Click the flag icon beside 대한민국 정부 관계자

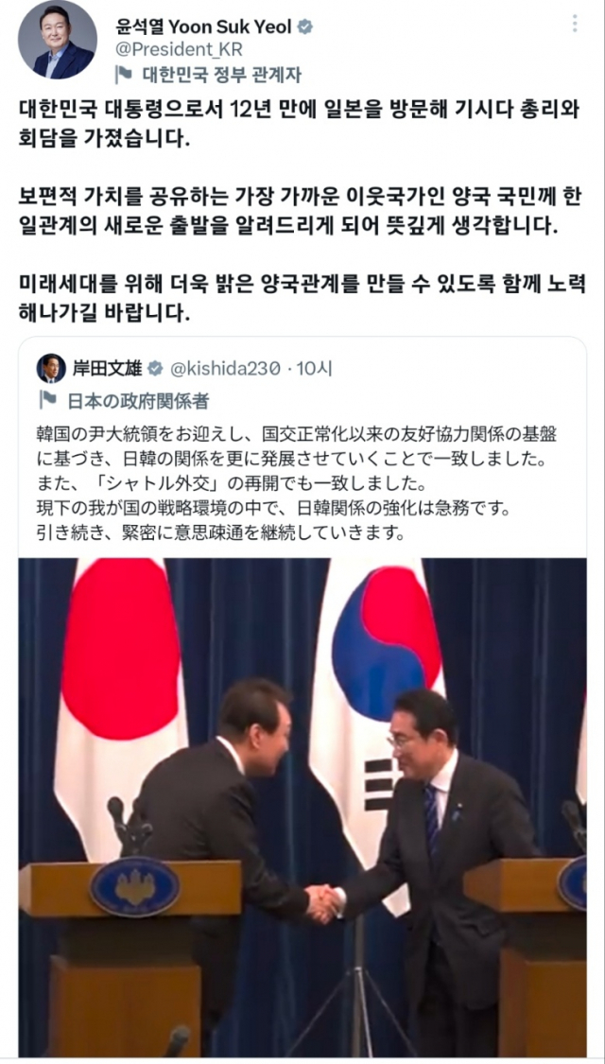[124, 74]
